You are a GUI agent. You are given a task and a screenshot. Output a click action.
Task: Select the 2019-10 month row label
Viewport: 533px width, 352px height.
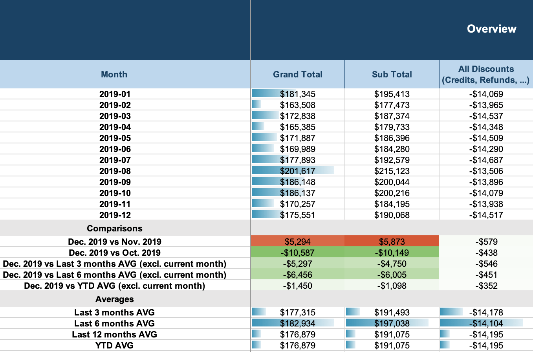pos(115,193)
